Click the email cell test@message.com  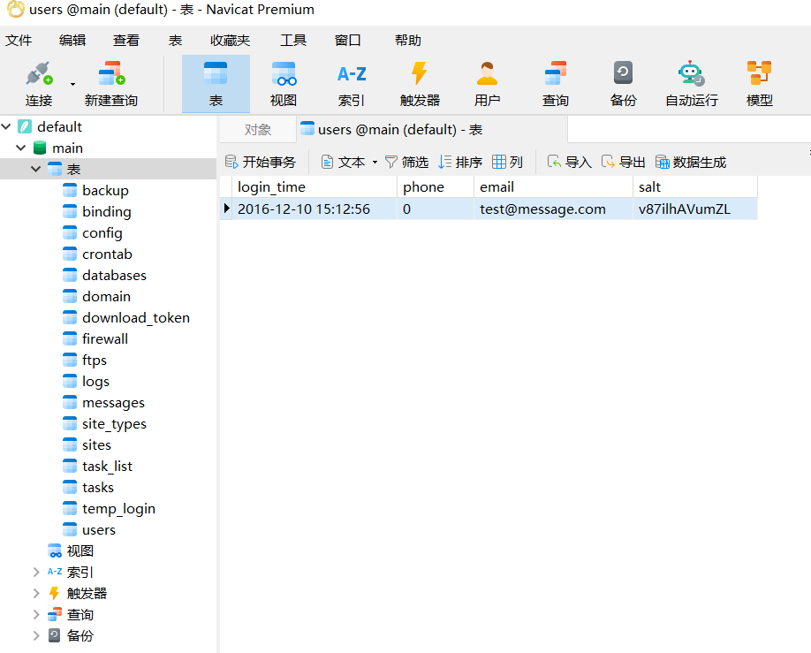(x=542, y=209)
